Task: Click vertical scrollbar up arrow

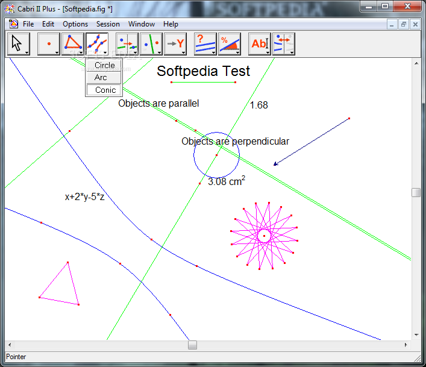Action: [x=416, y=63]
